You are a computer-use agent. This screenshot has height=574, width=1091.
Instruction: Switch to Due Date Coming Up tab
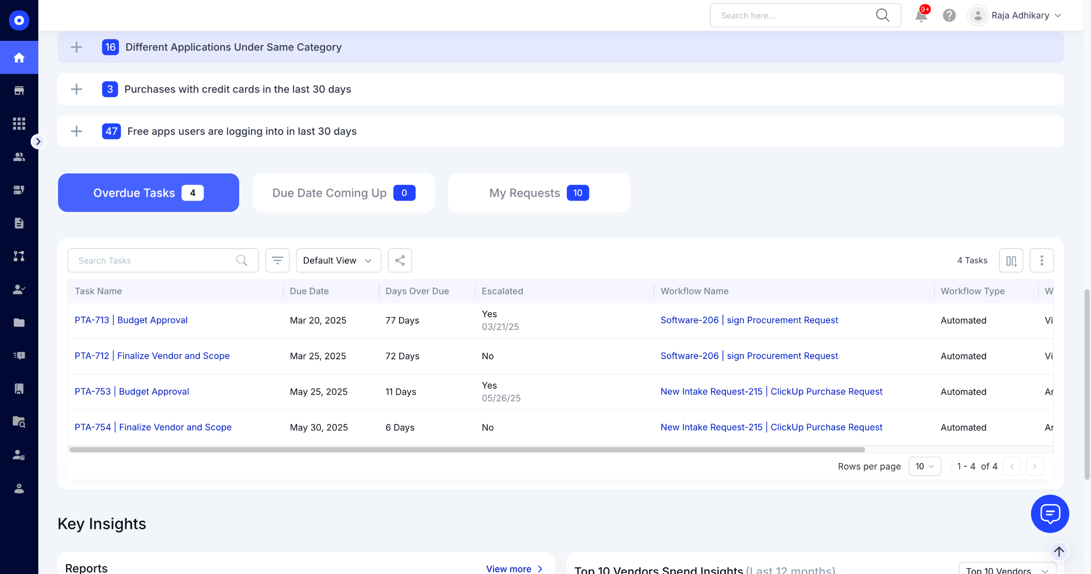[x=343, y=193]
